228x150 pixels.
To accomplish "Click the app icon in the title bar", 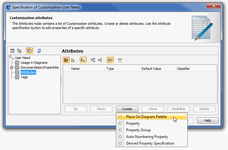I will (8, 7).
